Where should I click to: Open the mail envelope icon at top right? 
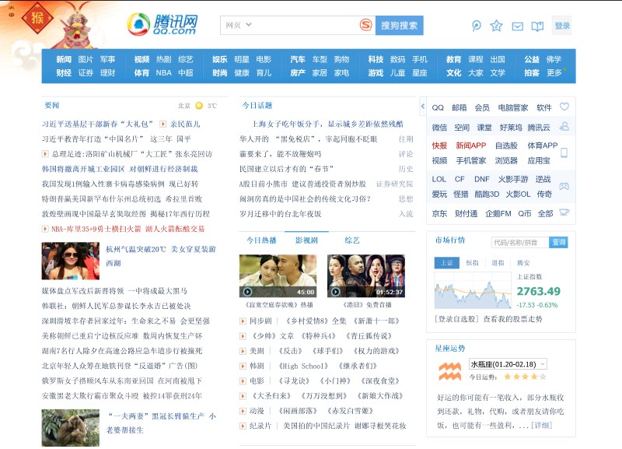click(x=518, y=26)
